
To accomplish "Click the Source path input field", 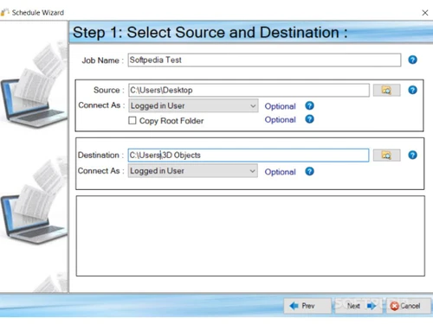I will [x=249, y=90].
